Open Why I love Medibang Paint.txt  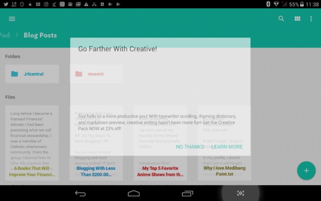tap(224, 143)
